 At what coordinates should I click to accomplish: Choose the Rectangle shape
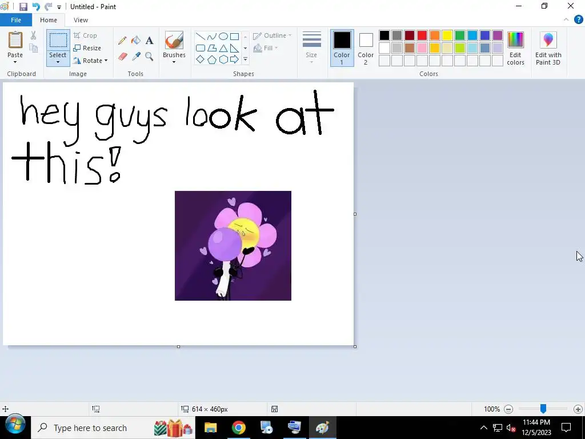point(234,36)
